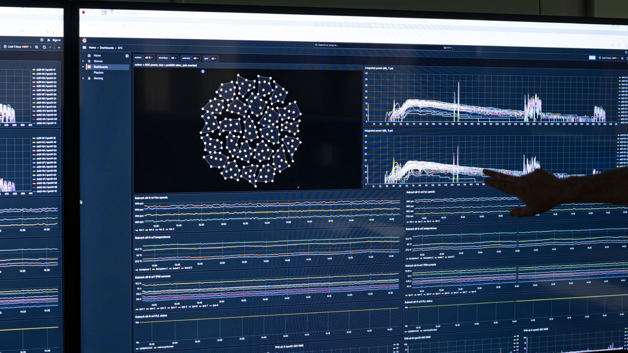
Task: Click the clock icon in main time picker
Action: pos(600,58)
